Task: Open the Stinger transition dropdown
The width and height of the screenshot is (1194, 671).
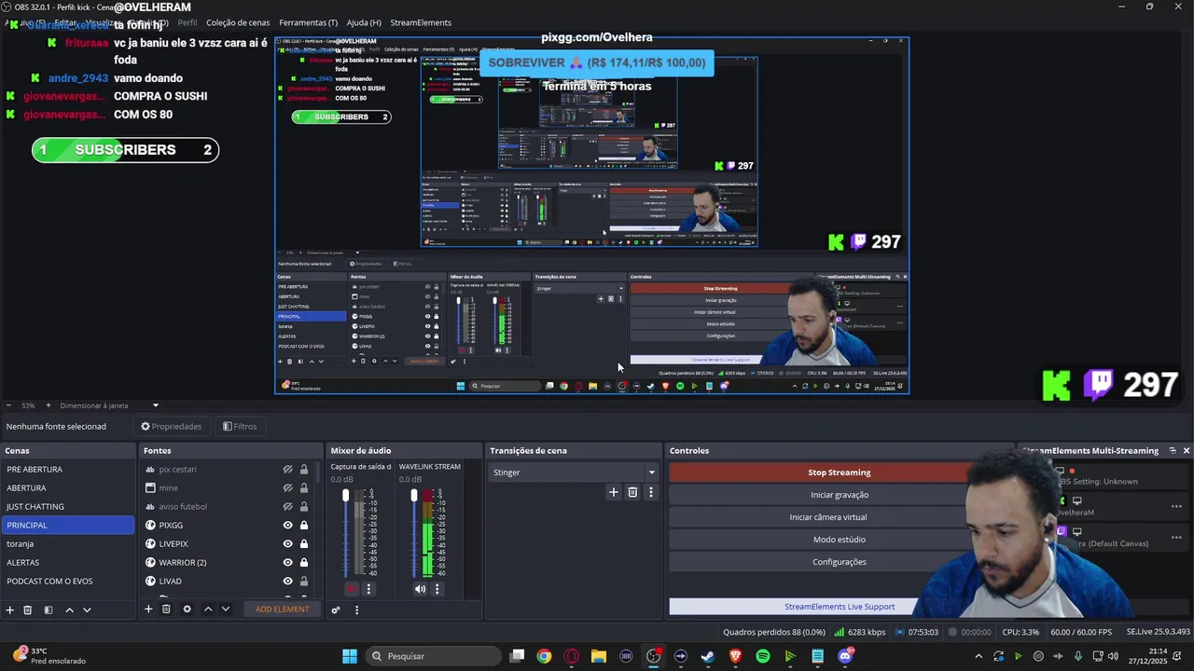Action: 574,472
